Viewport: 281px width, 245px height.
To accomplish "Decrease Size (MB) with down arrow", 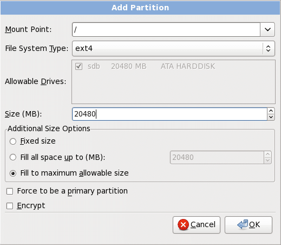I will (271, 117).
